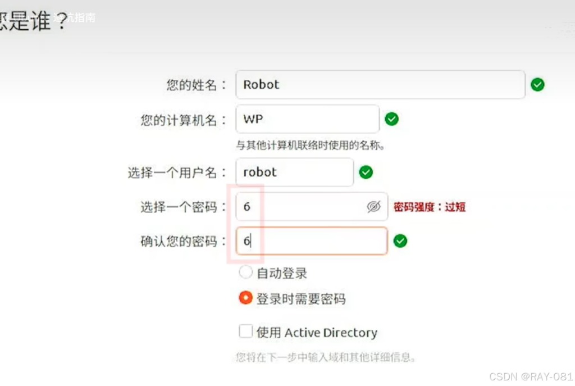Screen dimensions: 575x386
Task: Click the 确认您的密码 confirmation field
Action: [311, 241]
